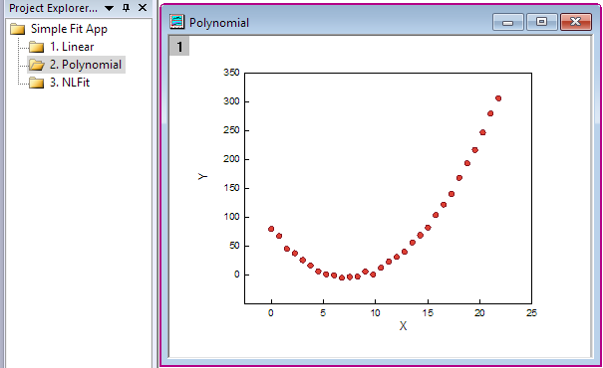Open the Project Explorer panel dropdown arrow
This screenshot has height=368, width=603.
(109, 8)
